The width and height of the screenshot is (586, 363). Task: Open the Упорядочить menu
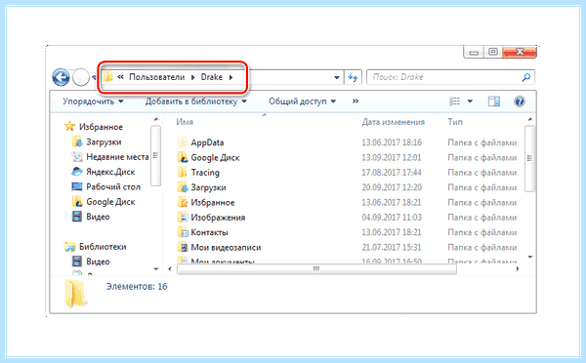pos(93,101)
